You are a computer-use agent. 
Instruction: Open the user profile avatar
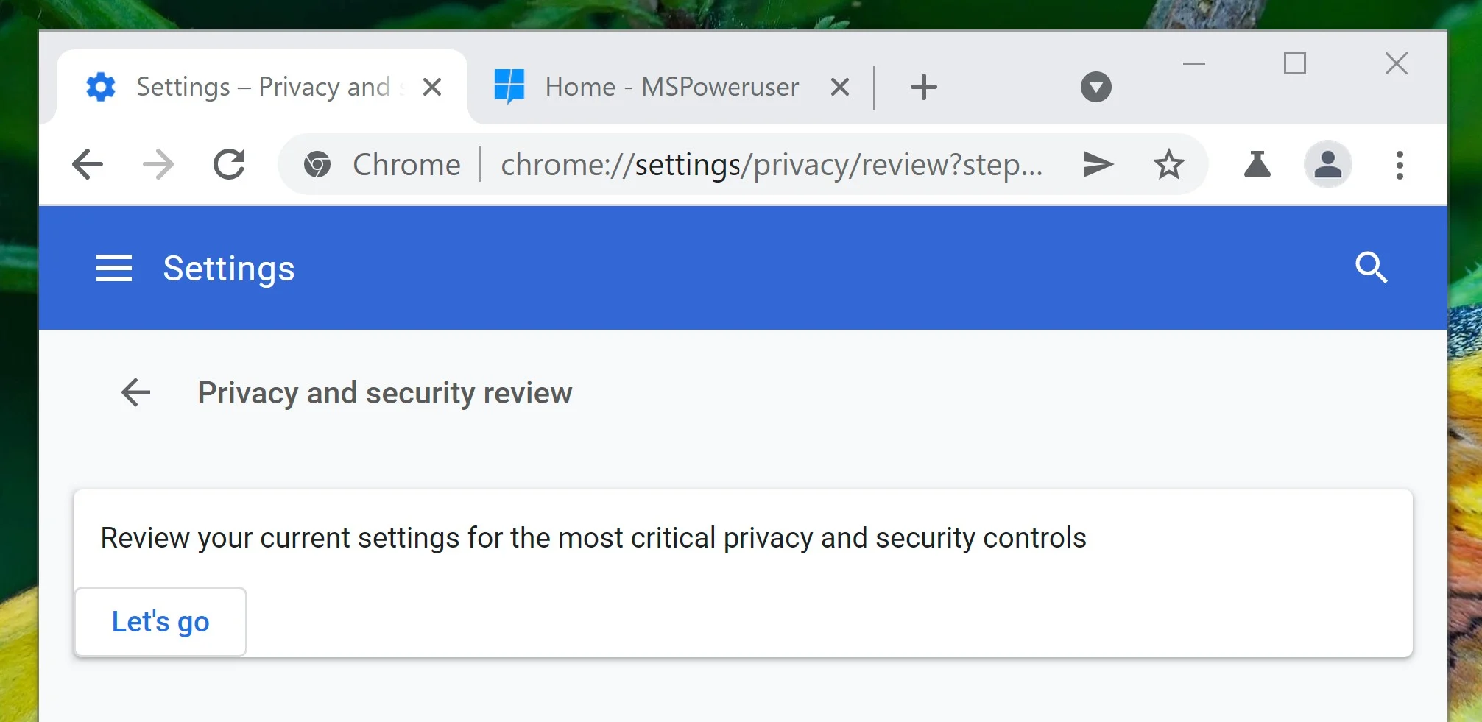pos(1327,164)
